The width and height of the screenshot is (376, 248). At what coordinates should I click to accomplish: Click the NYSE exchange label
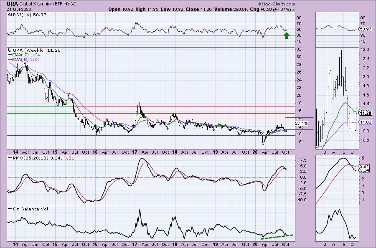click(70, 4)
